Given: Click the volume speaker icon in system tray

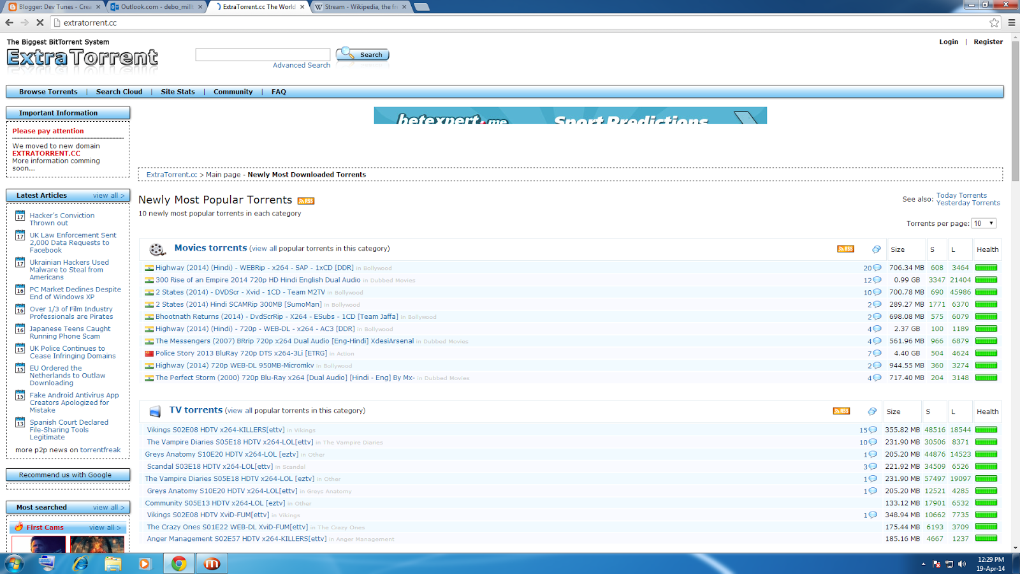Looking at the screenshot, I should coord(962,564).
